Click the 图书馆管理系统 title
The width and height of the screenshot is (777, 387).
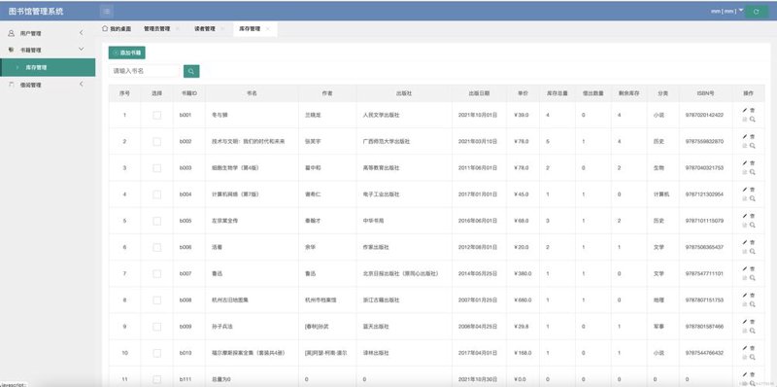coord(36,11)
